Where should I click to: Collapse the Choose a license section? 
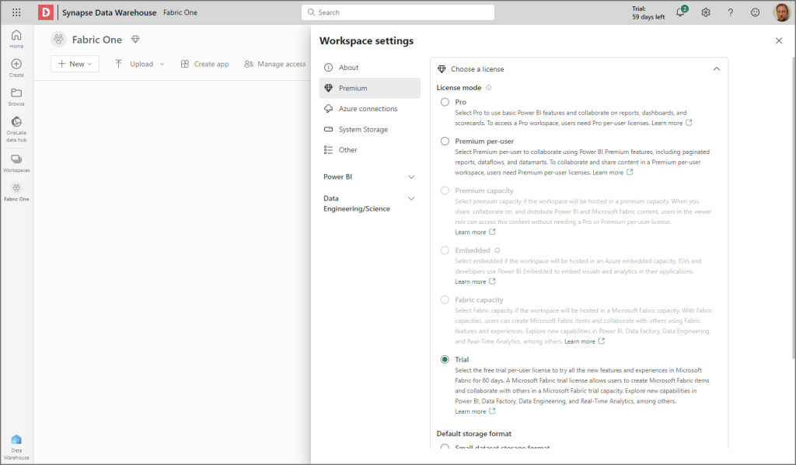pos(716,69)
